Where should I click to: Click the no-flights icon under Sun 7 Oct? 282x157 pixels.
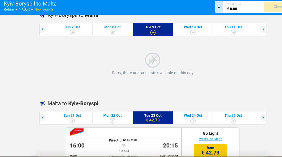click(x=72, y=33)
